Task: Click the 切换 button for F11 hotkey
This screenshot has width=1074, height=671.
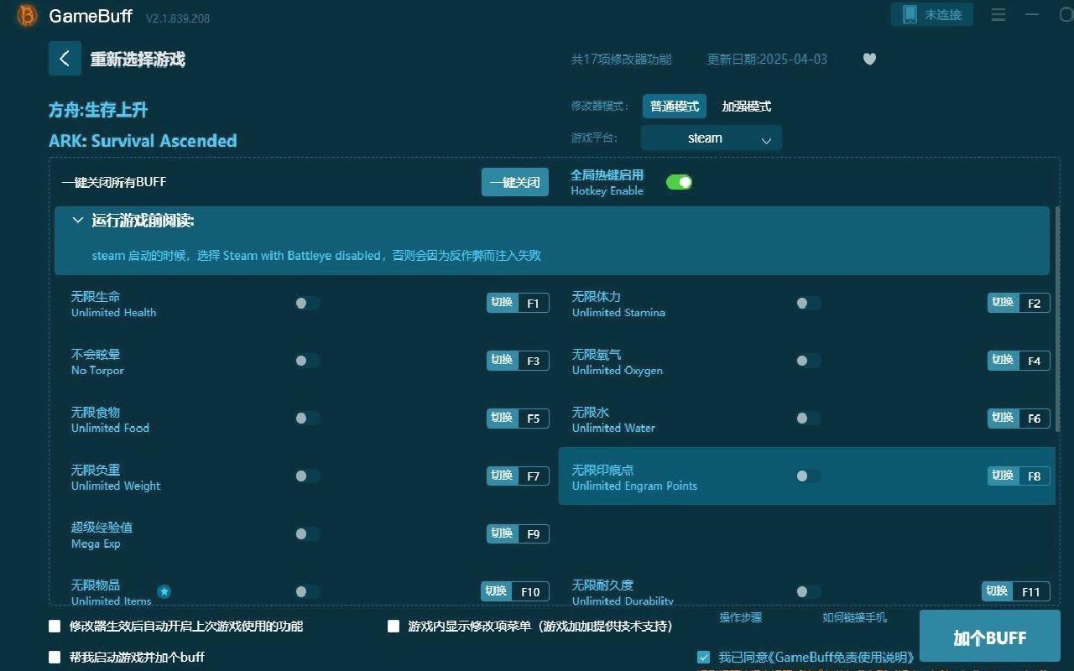Action: pyautogui.click(x=997, y=592)
